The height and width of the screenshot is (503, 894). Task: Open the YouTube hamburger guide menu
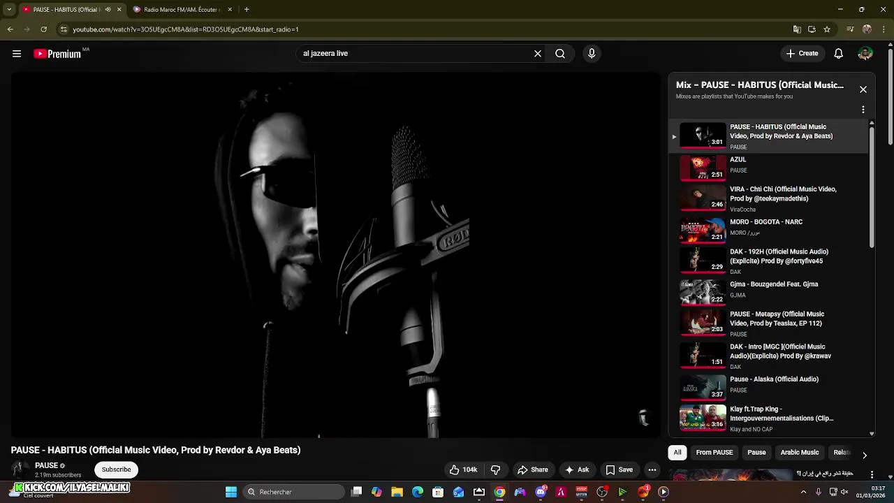[x=17, y=54]
